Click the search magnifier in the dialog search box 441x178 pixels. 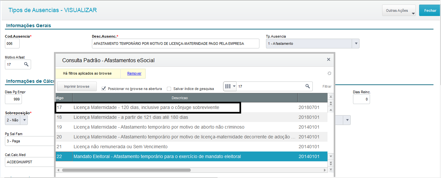tap(308, 86)
